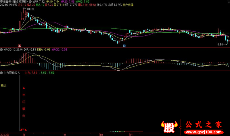Jump to month 11 on the time axis
Viewport: 230px width, 136px height.
pos(131,135)
